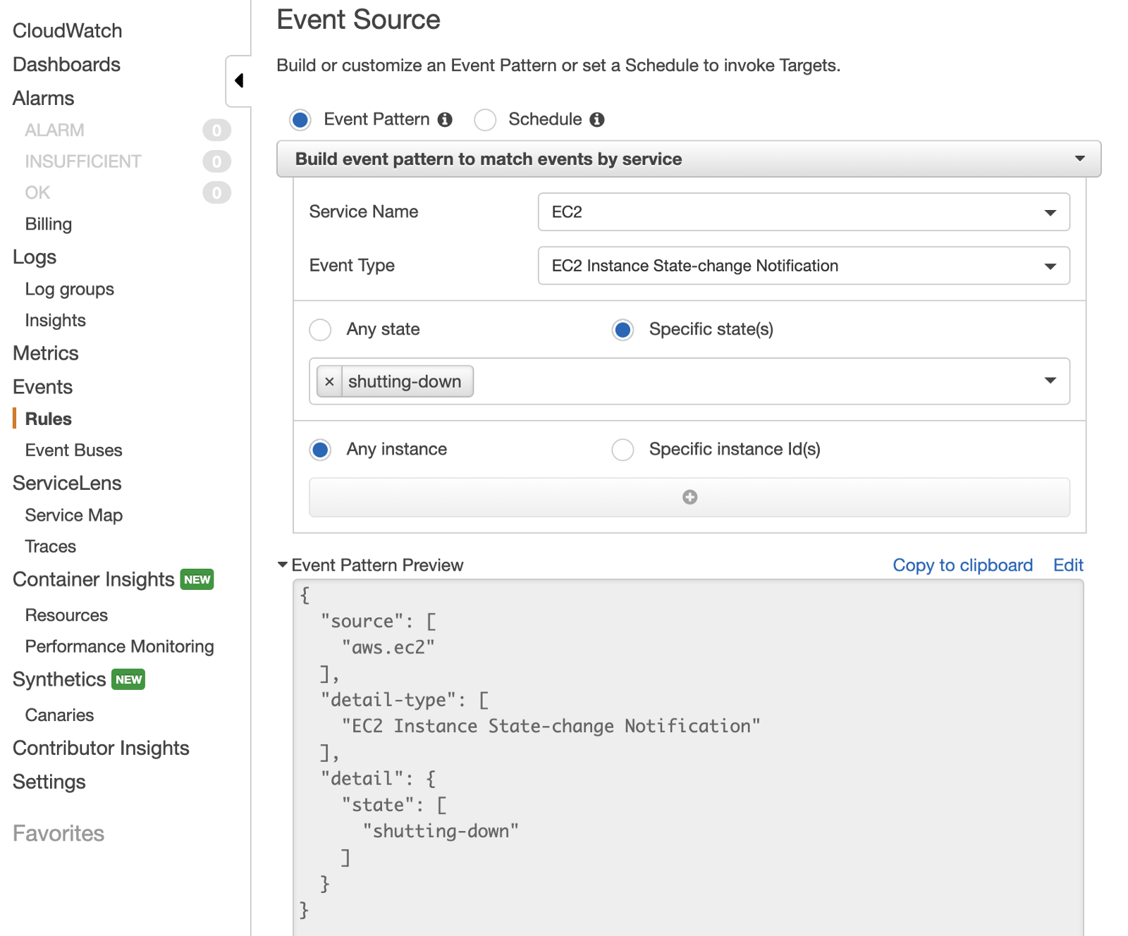Remove the shutting-down state tag
Image resolution: width=1128 pixels, height=936 pixels.
click(x=329, y=382)
